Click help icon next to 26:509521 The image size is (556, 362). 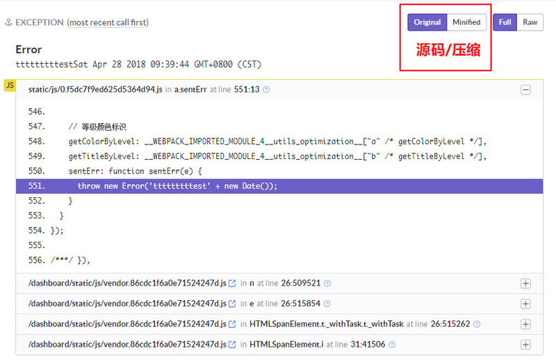327,283
